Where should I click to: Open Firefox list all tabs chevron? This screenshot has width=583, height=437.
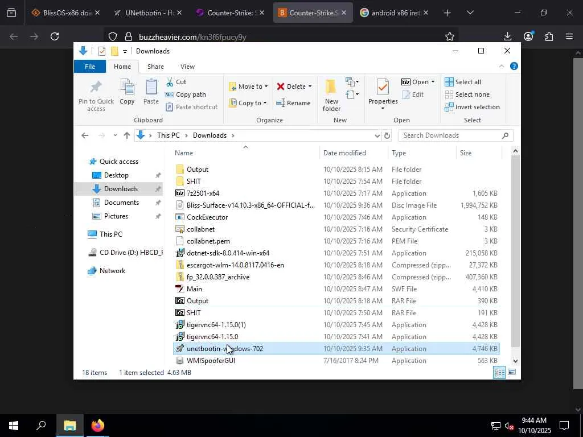[x=470, y=13]
